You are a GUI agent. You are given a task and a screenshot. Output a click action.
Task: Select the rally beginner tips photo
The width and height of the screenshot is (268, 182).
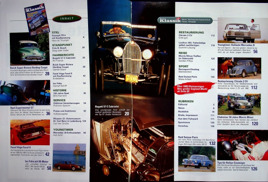(239, 146)
